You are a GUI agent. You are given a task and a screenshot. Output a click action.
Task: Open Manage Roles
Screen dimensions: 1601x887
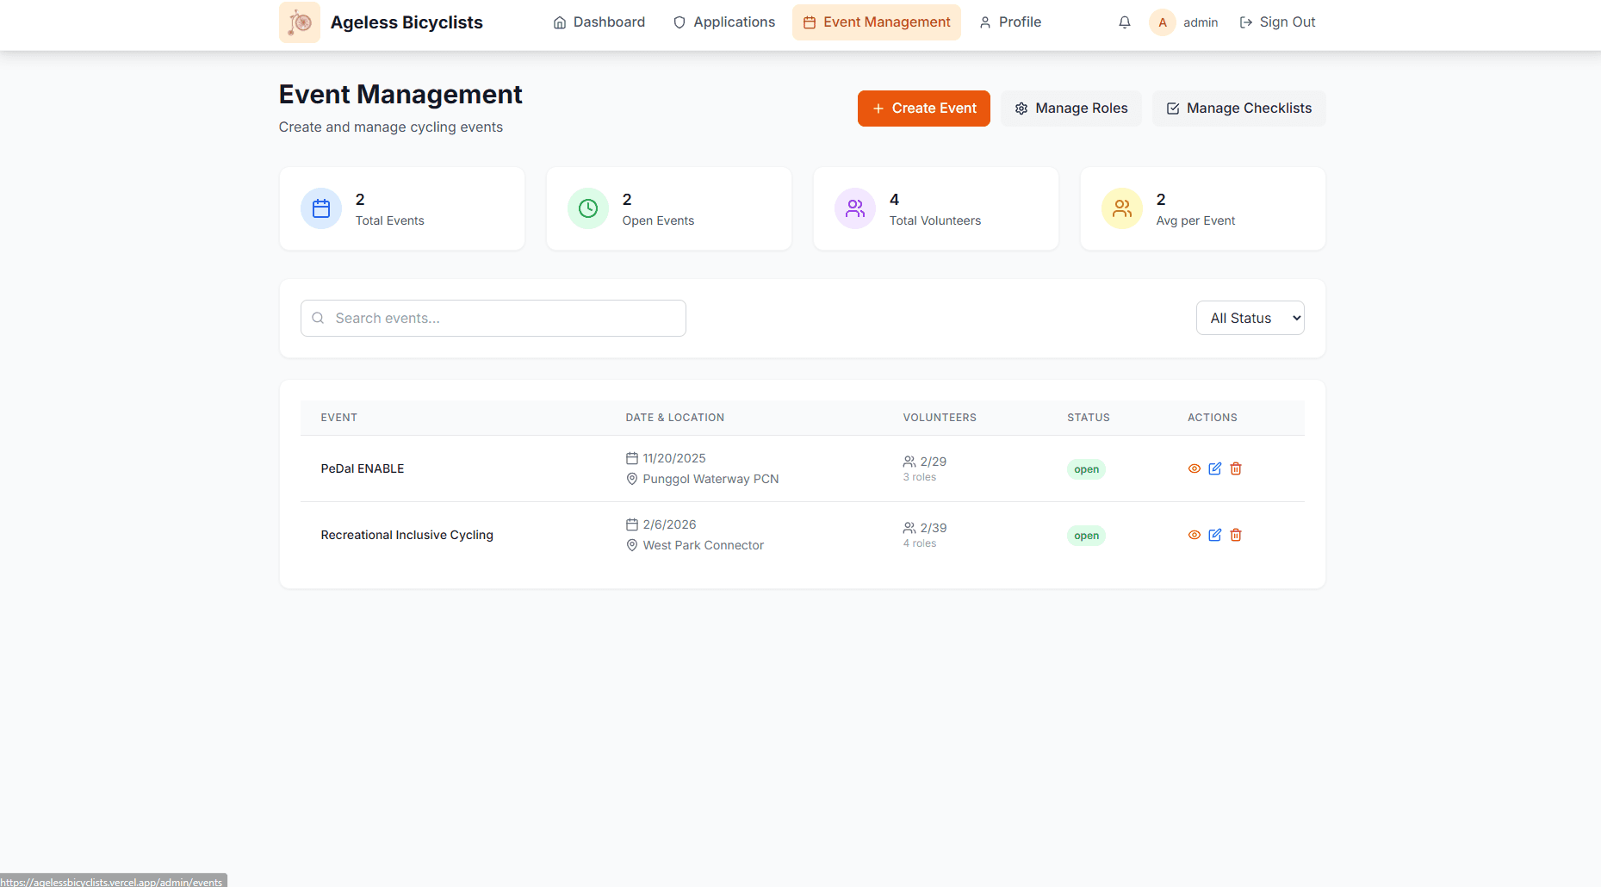coord(1071,109)
